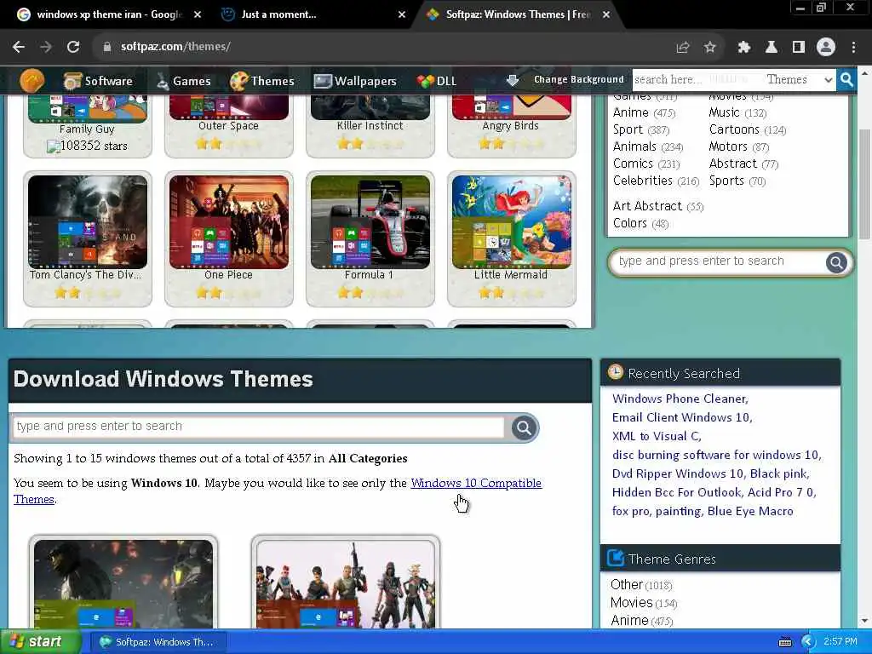Open the Music category link
This screenshot has width=872, height=654.
coord(724,112)
